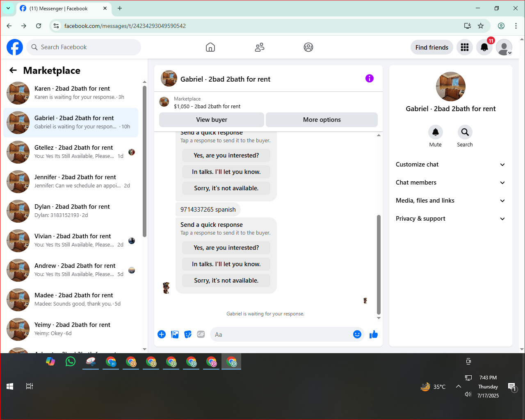Open the taskbar volume control
525x420 pixels.
pyautogui.click(x=468, y=394)
